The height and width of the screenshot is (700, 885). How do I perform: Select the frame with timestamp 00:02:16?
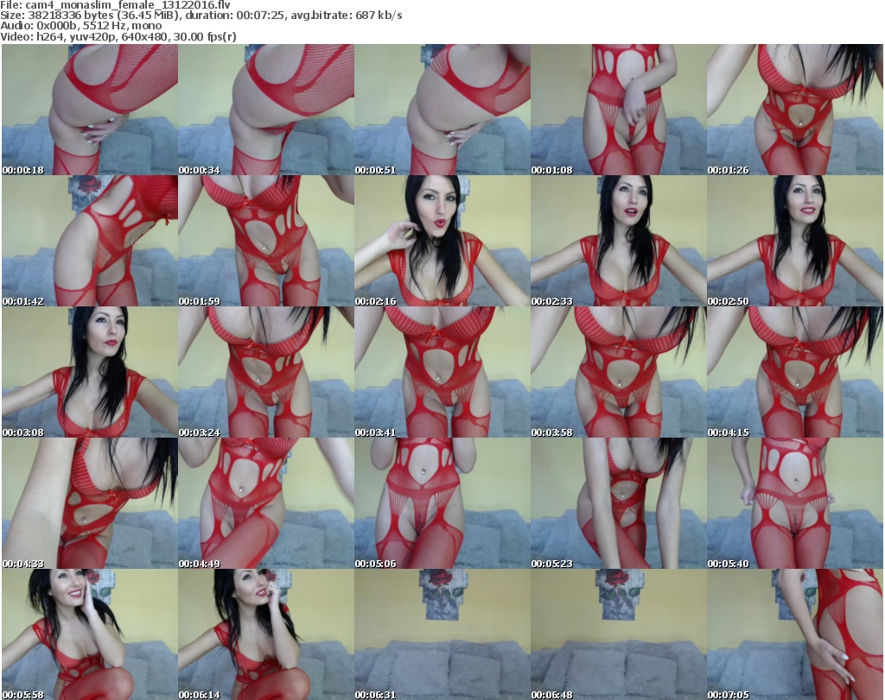coord(442,241)
